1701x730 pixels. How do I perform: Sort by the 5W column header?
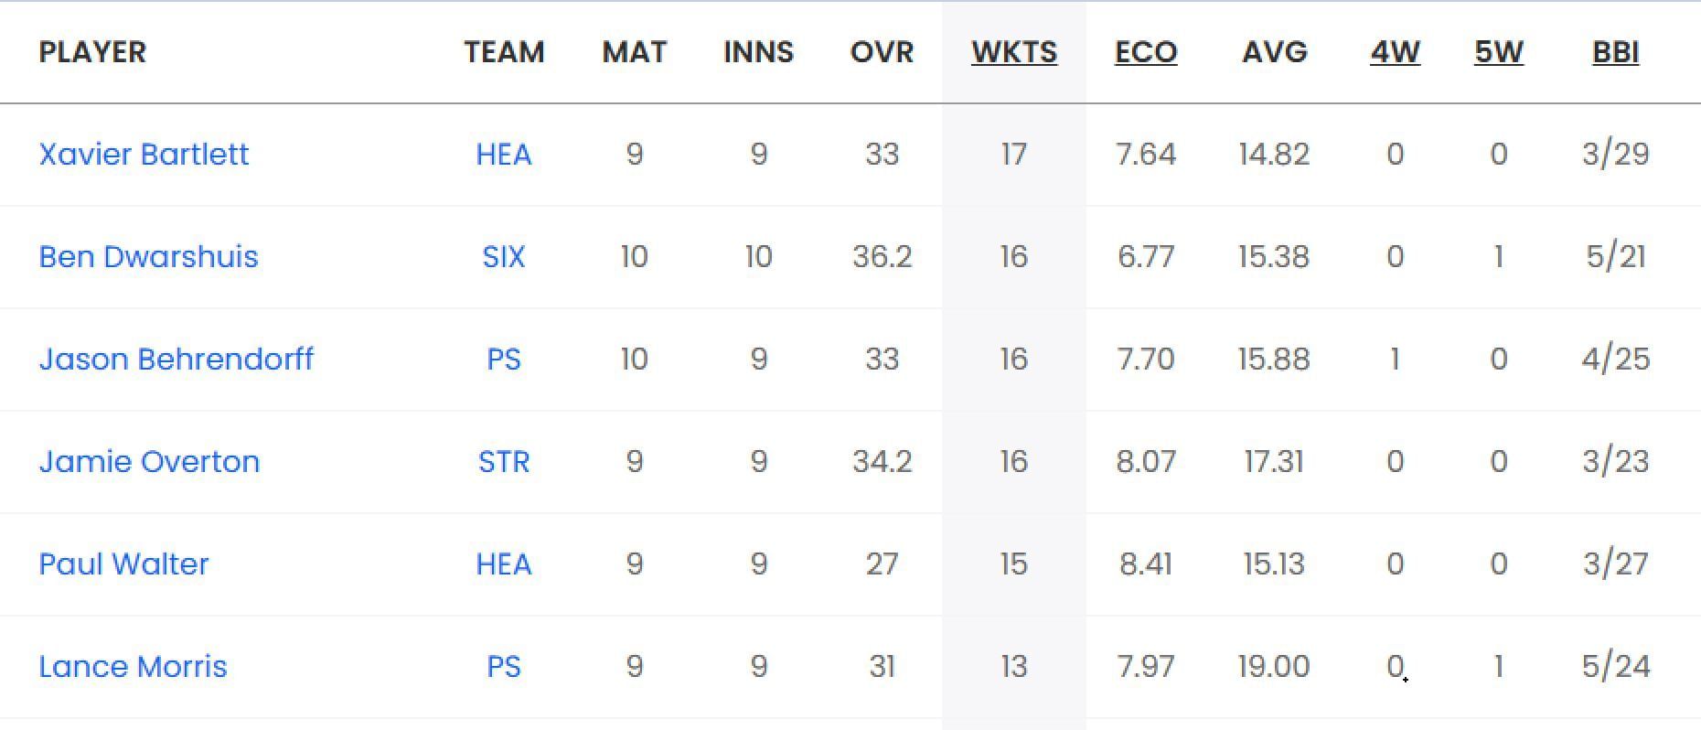coord(1498,52)
